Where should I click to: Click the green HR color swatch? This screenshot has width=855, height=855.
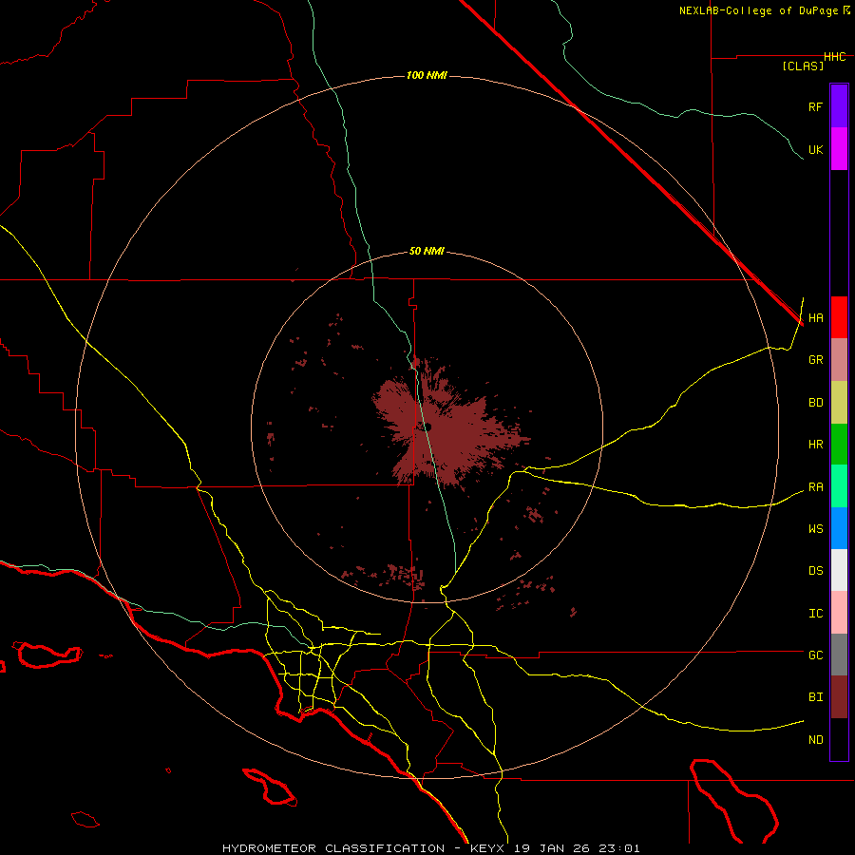(x=839, y=444)
